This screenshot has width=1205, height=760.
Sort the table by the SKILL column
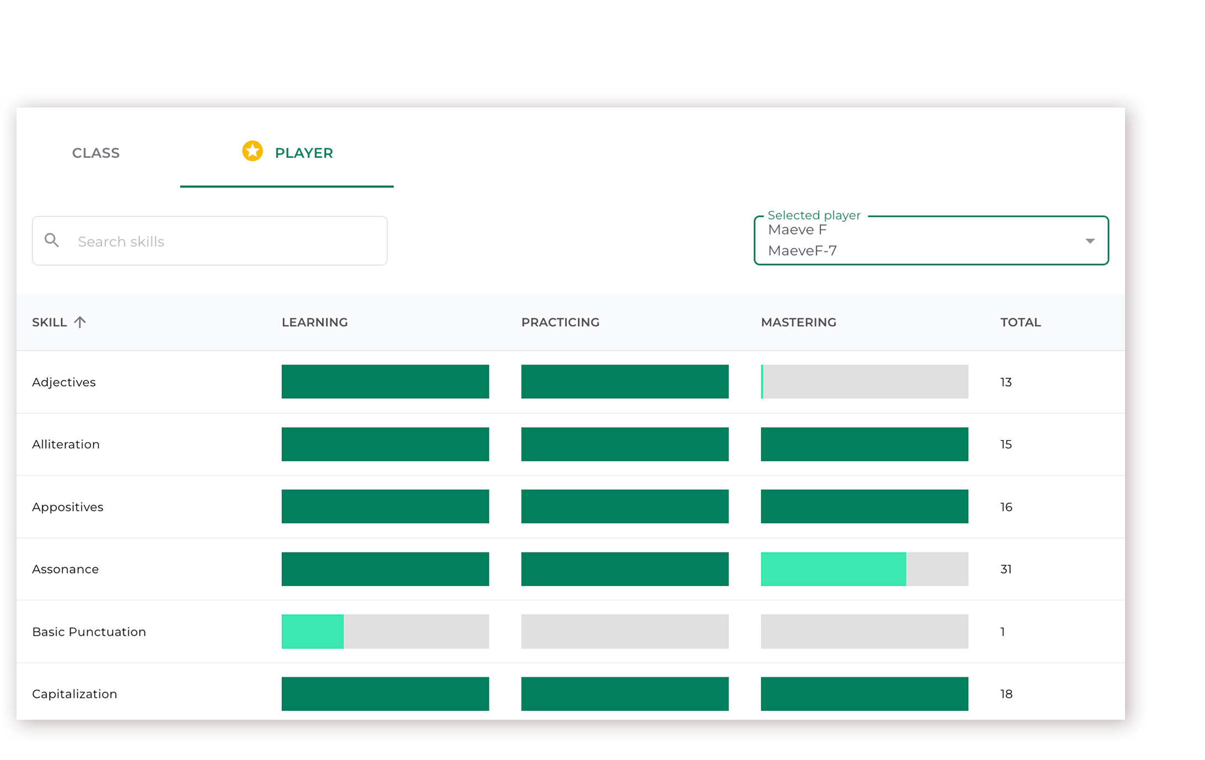point(50,322)
